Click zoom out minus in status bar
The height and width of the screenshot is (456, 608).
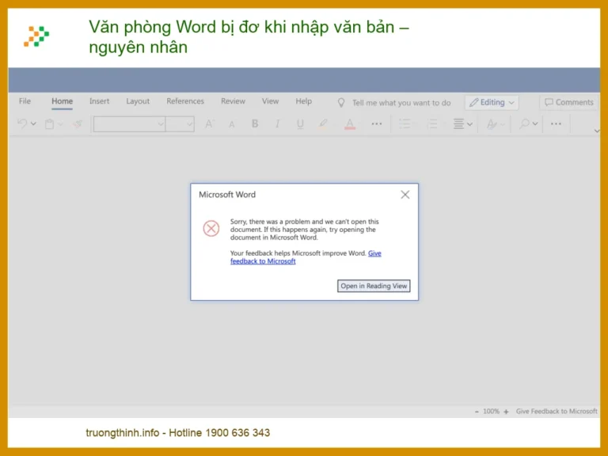pyautogui.click(x=477, y=412)
